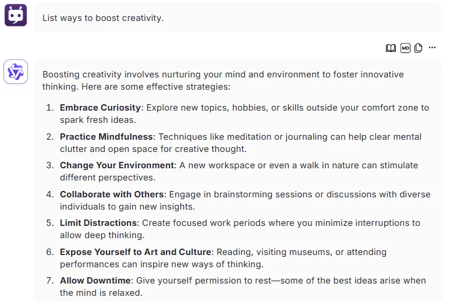Open the reader view book icon
450x301 pixels.
click(391, 48)
